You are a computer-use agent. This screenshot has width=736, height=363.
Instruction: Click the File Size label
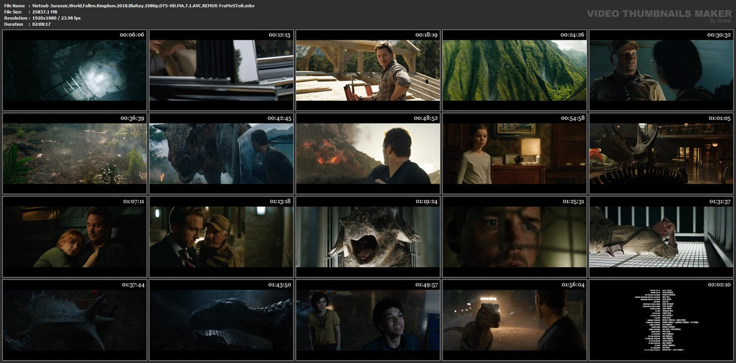point(13,12)
